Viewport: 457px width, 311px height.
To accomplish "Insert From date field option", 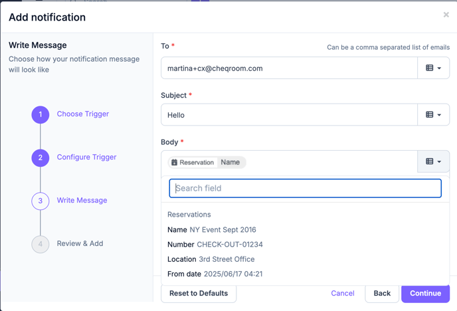I will [215, 274].
